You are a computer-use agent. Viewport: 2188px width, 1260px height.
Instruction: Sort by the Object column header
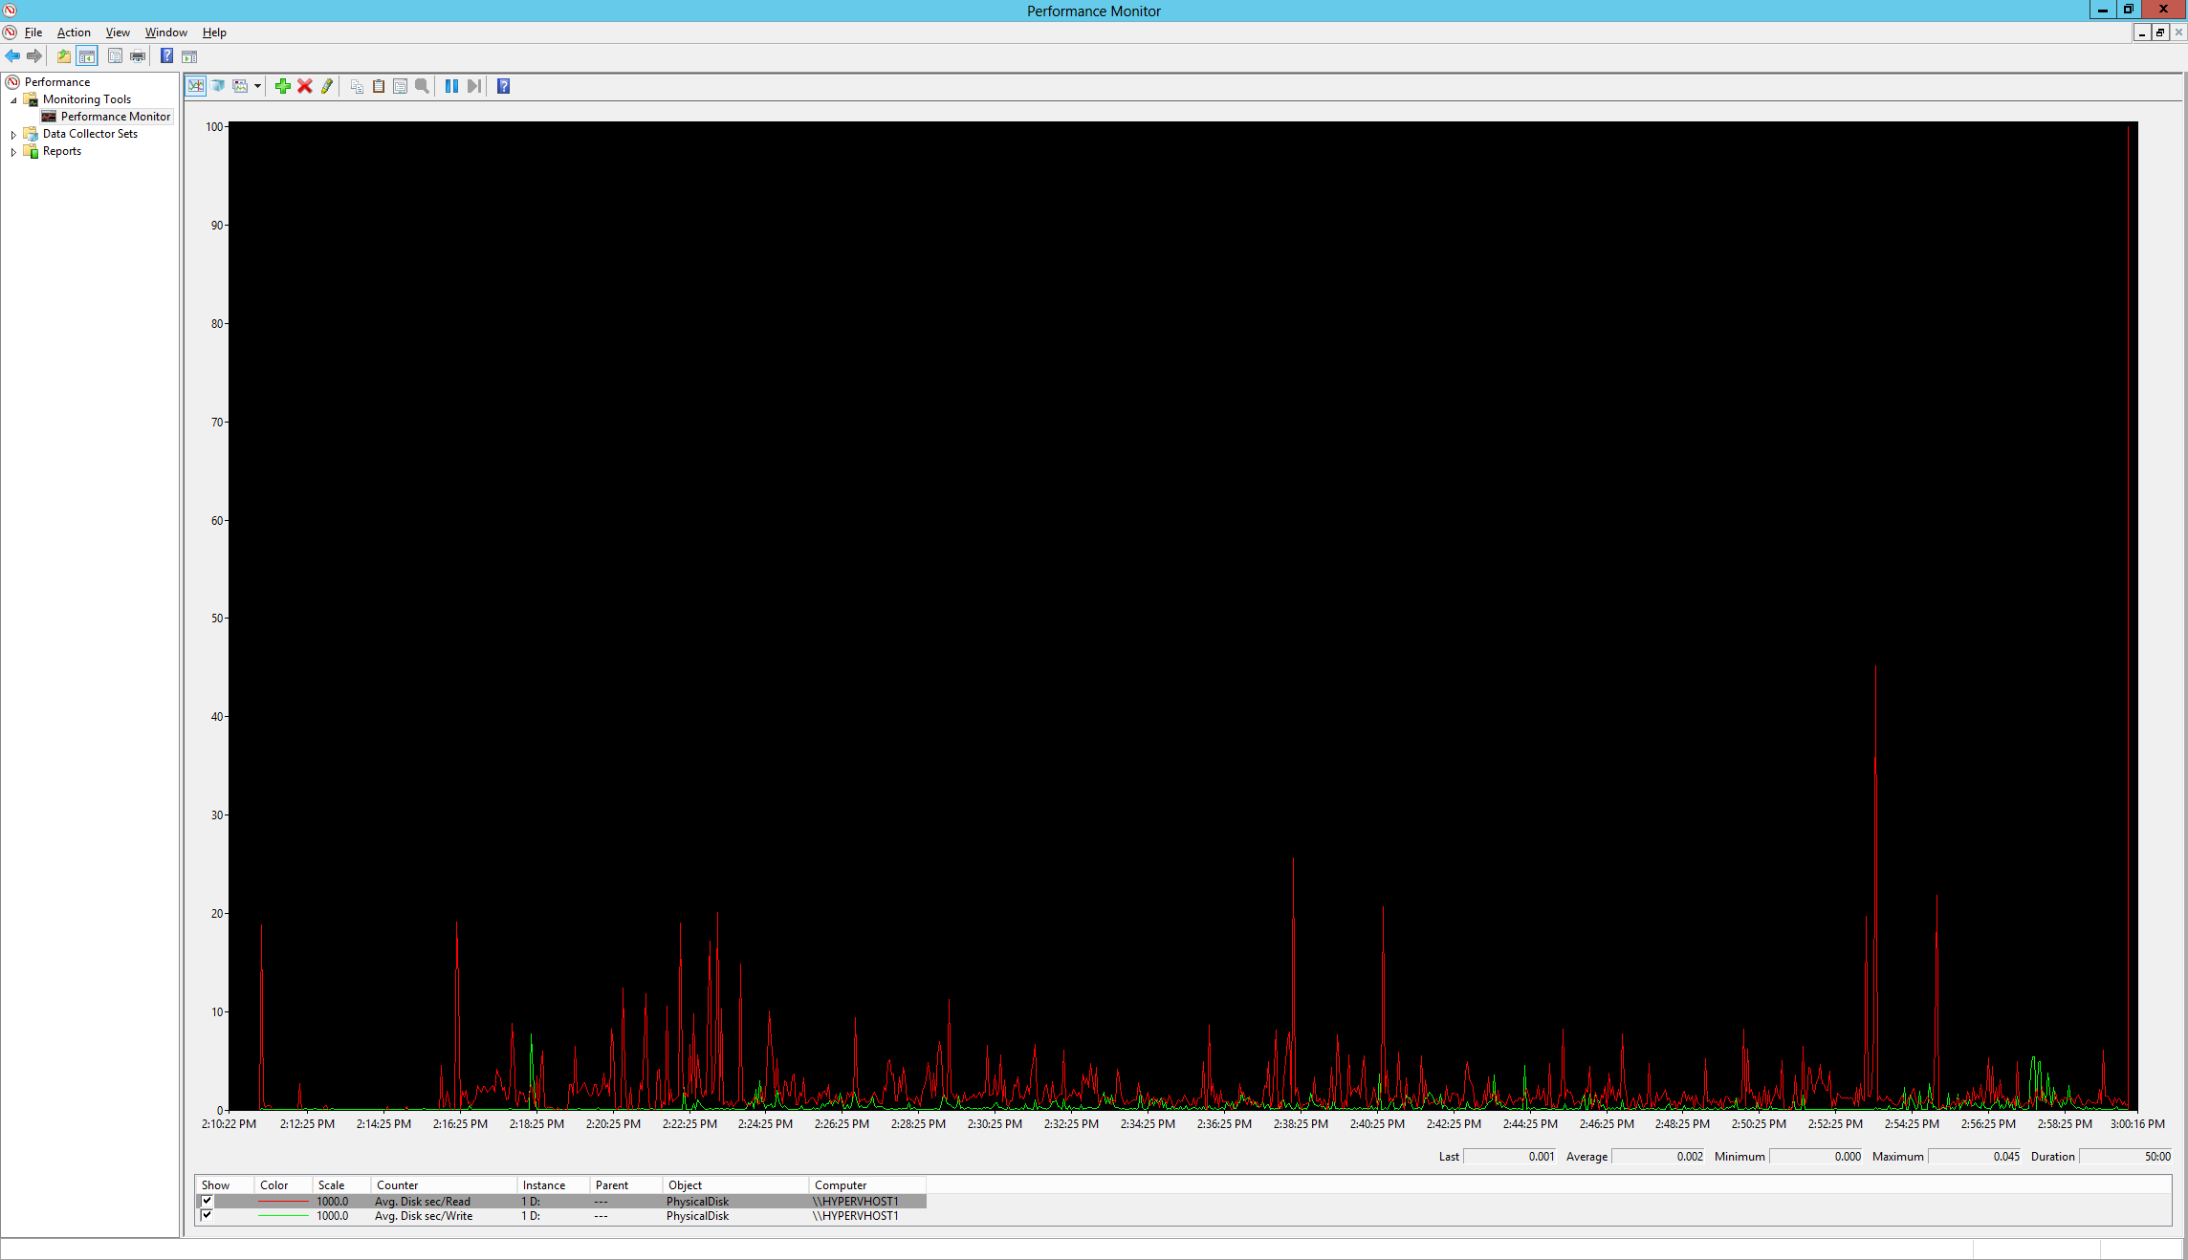[735, 1185]
